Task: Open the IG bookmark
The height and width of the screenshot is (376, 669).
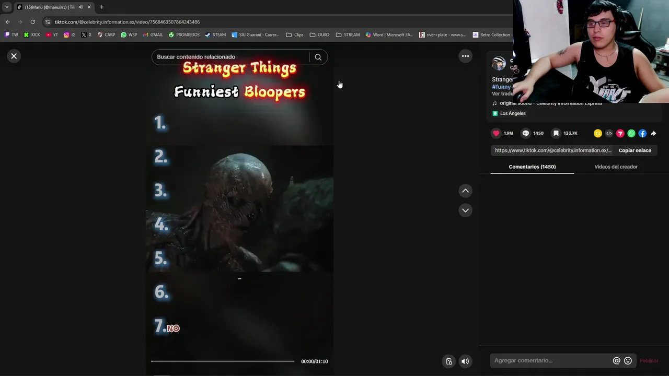Action: coord(70,35)
